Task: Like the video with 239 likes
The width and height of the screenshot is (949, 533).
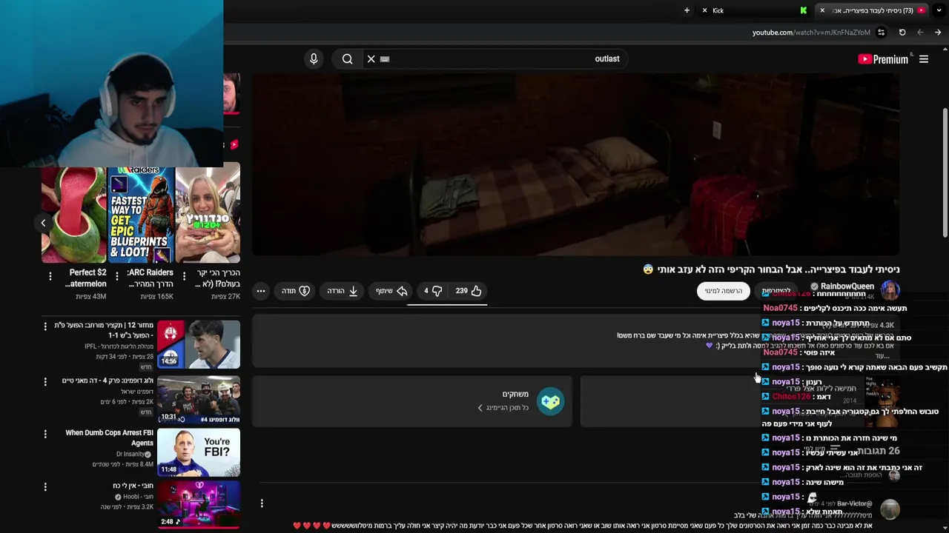Action: pyautogui.click(x=469, y=291)
